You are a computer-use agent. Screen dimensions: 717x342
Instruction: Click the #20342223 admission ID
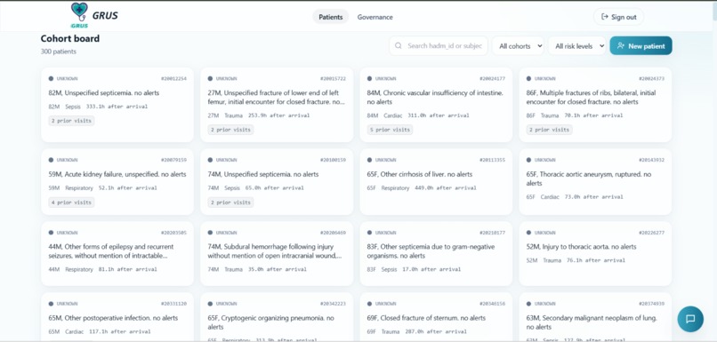tap(333, 304)
